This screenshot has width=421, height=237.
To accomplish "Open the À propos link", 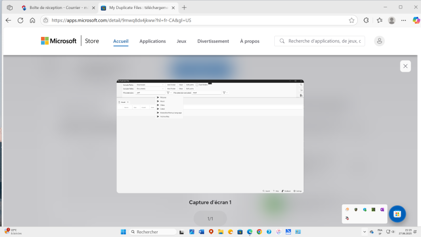I will click(249, 41).
